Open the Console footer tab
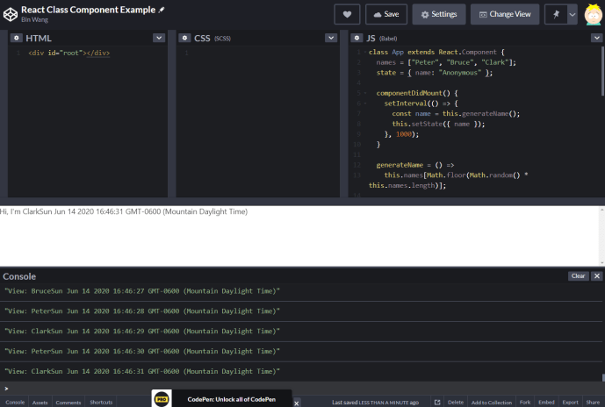Image resolution: width=605 pixels, height=407 pixels. point(15,402)
